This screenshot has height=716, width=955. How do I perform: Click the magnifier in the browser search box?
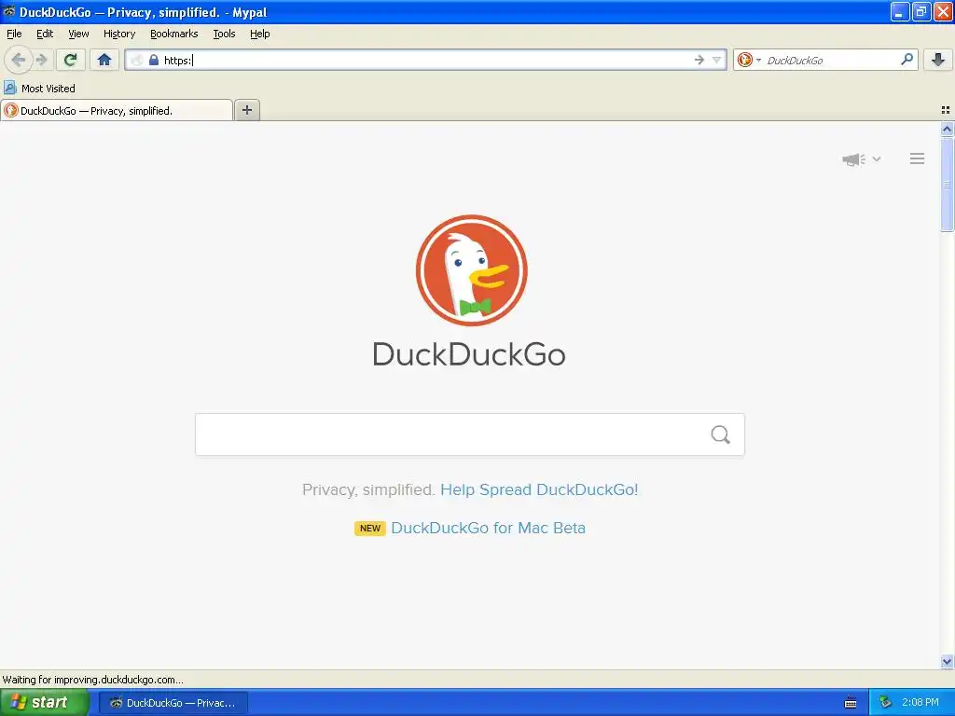[x=907, y=59]
